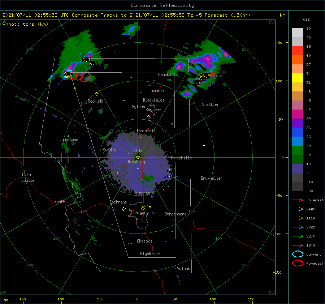Screen dimensions: 325x304
Task: Click the Composite_Reflectivity title
Action: click(162, 5)
